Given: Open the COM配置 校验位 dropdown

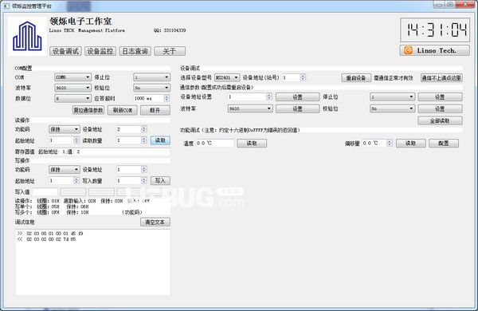Looking at the screenshot, I should pyautogui.click(x=151, y=88).
